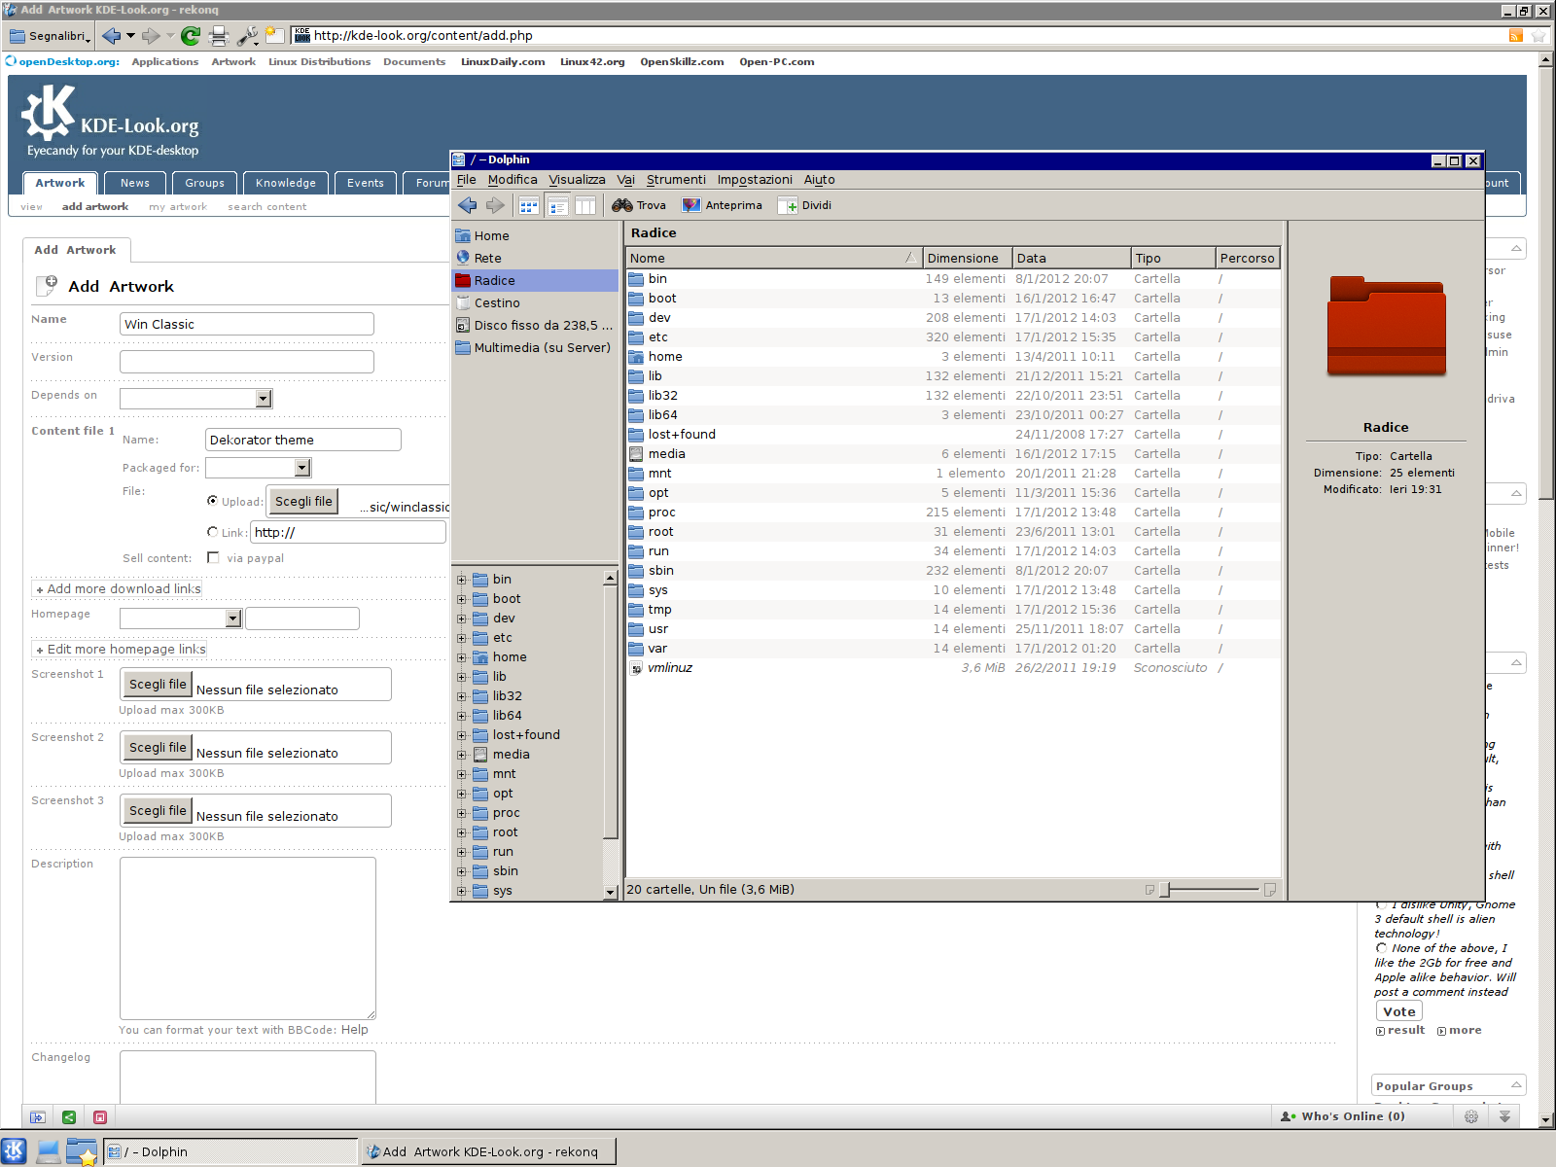Toggle Anteprima preview in Dolphin toolbar
This screenshot has width=1556, height=1167.
click(x=722, y=205)
